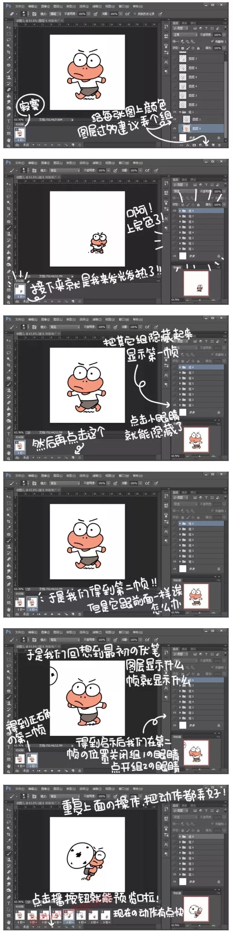Screen dimensions: 233x932
Task: Select the 组 4 row in the fifth screenshot
Action: click(198, 702)
